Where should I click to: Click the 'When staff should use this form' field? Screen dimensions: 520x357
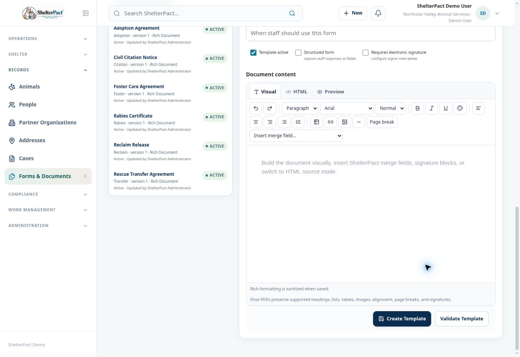point(371,33)
